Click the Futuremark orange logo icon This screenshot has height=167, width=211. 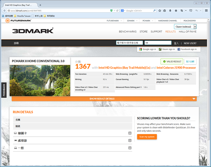(x=8, y=20)
